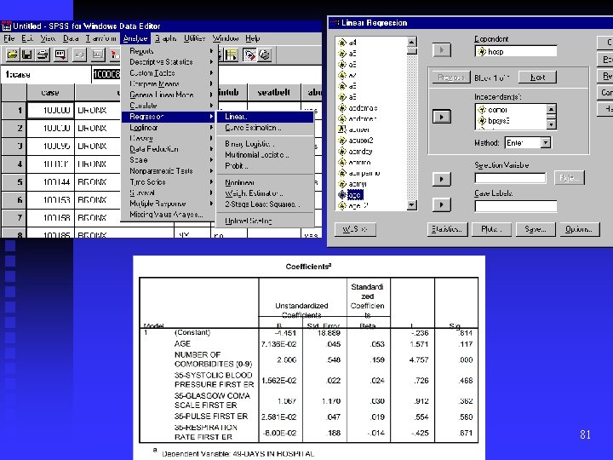Screen dimensions: 613x460
Task: Click the variable icon next to abuser2
Action: (x=342, y=140)
